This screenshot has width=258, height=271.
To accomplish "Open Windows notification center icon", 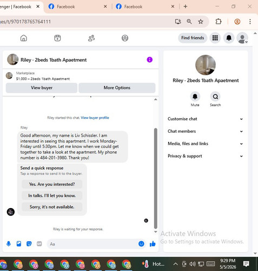I will [246, 264].
